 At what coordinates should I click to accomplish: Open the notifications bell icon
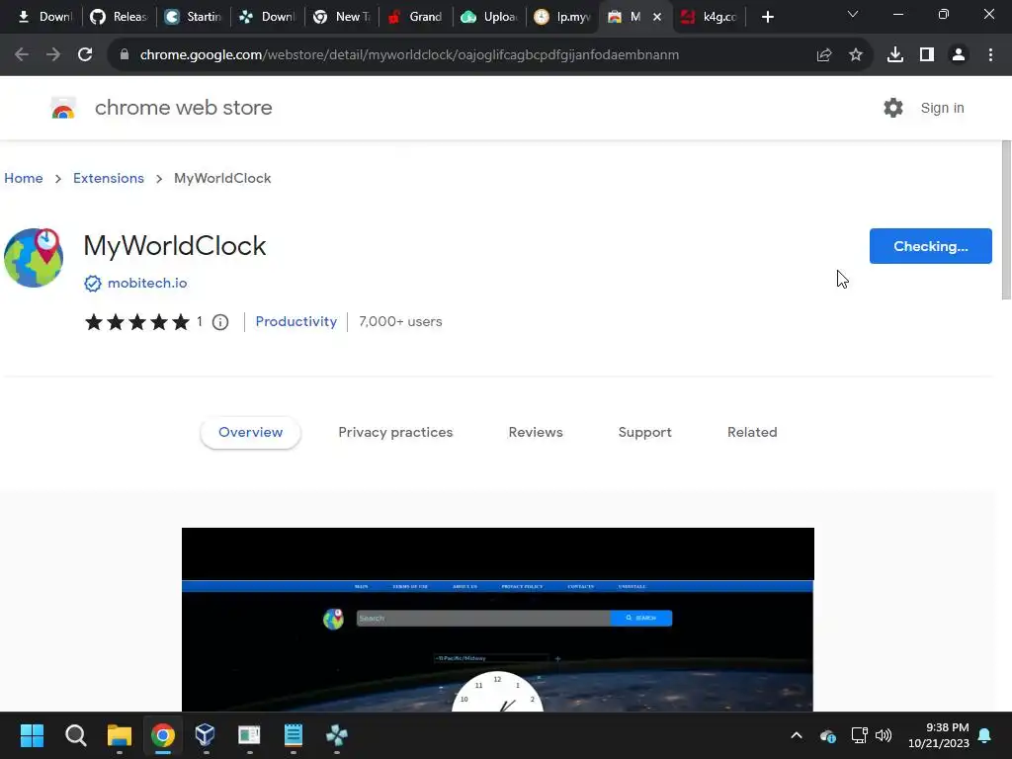pos(985,735)
